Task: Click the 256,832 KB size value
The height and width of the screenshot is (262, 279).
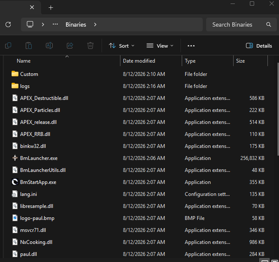Action: [x=252, y=158]
